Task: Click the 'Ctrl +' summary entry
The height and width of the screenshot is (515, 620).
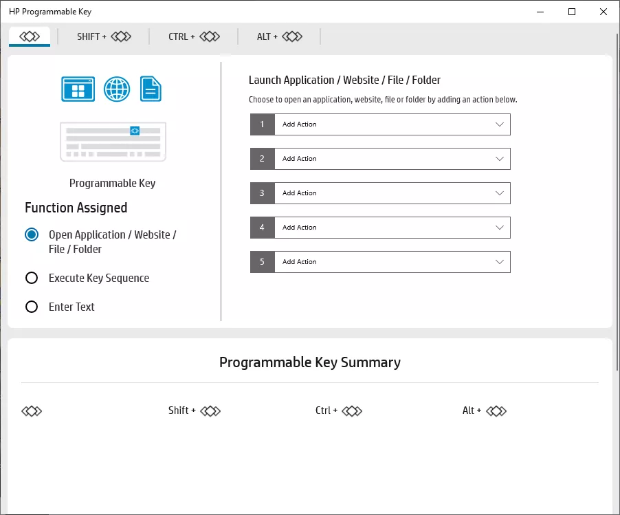Action: [x=338, y=410]
